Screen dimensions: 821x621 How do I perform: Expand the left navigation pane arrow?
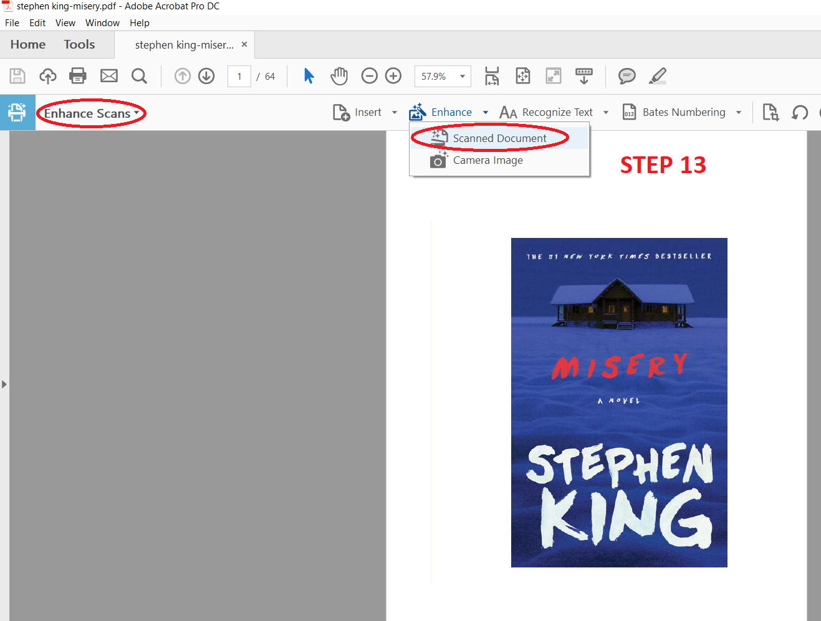pos(4,384)
